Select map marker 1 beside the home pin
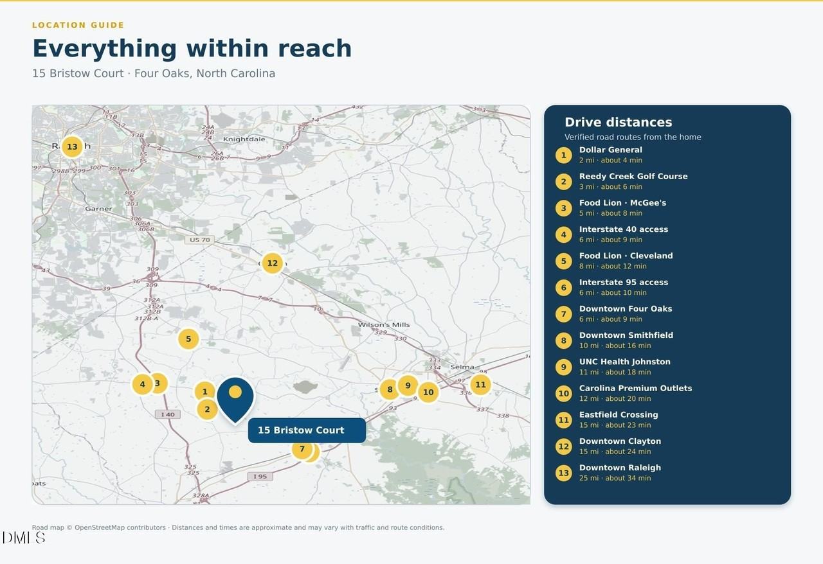The height and width of the screenshot is (564, 823). point(205,392)
